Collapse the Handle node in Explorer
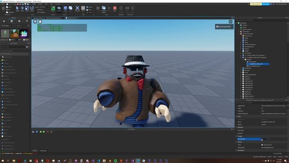Viewport: 289px width, 163px height. click(243, 59)
